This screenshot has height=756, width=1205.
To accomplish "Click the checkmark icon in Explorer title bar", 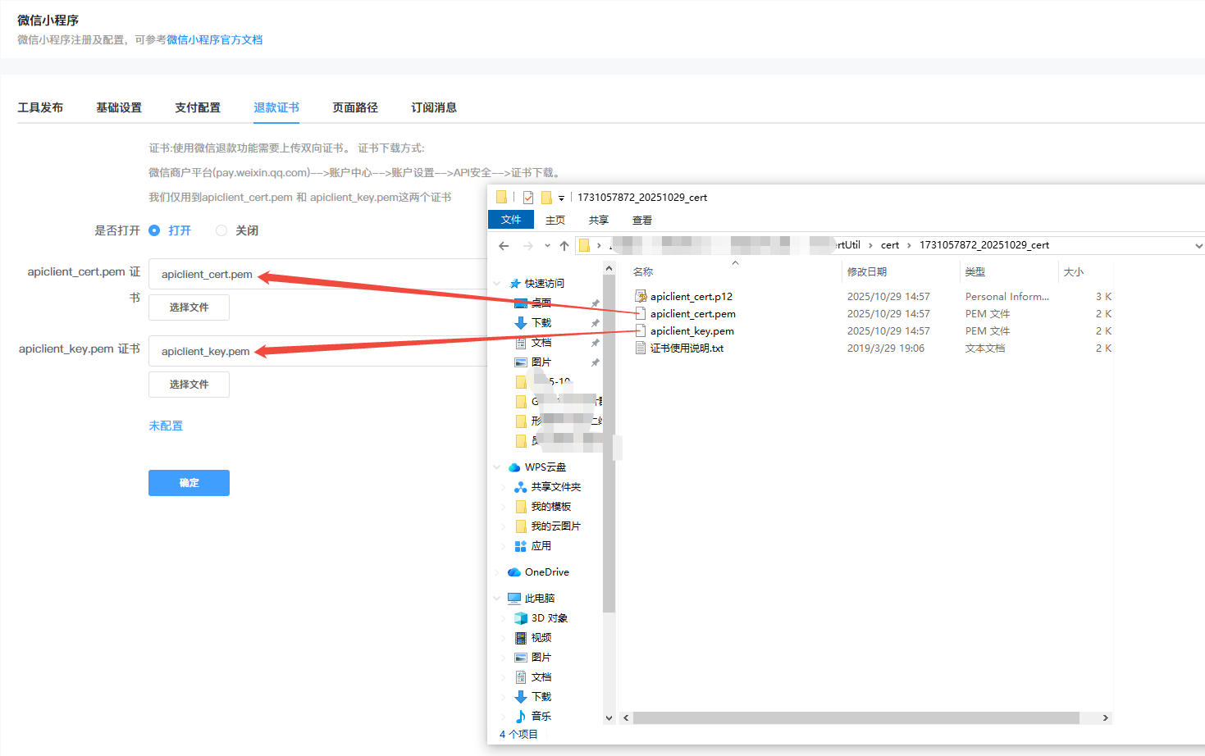I will pos(528,198).
